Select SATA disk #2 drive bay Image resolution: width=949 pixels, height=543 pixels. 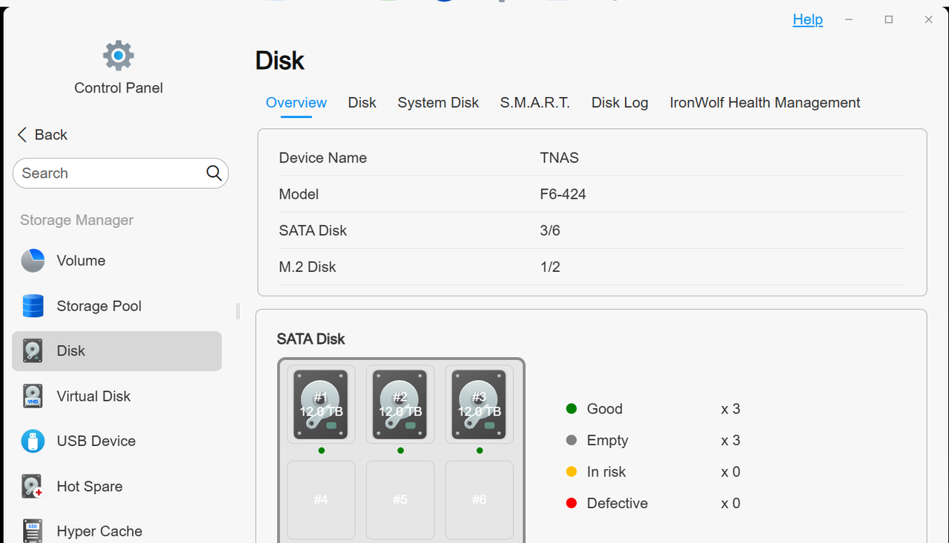[x=400, y=404]
